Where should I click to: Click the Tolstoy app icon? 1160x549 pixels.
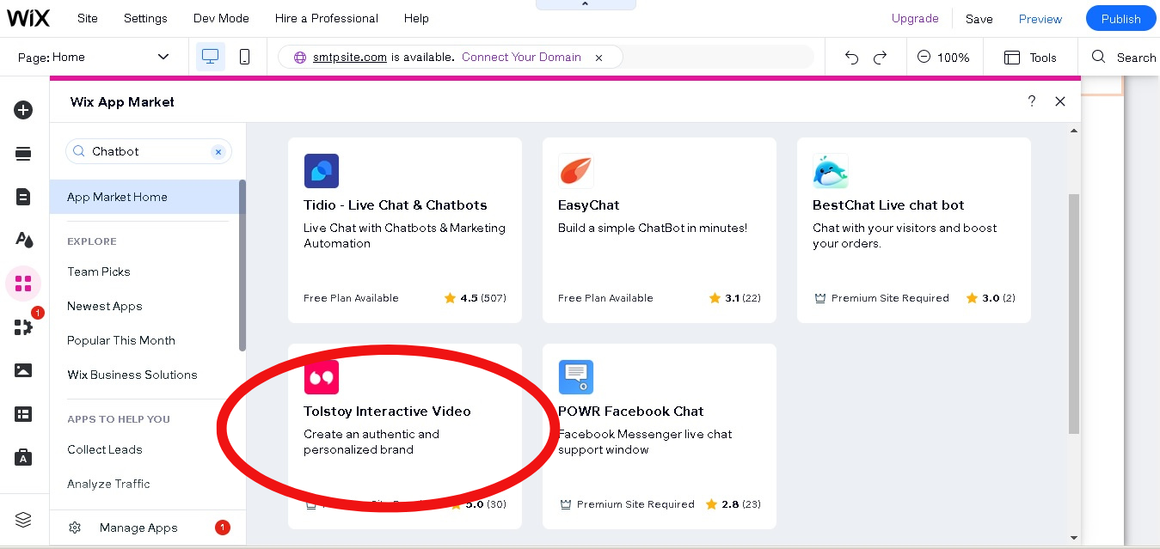(x=322, y=377)
